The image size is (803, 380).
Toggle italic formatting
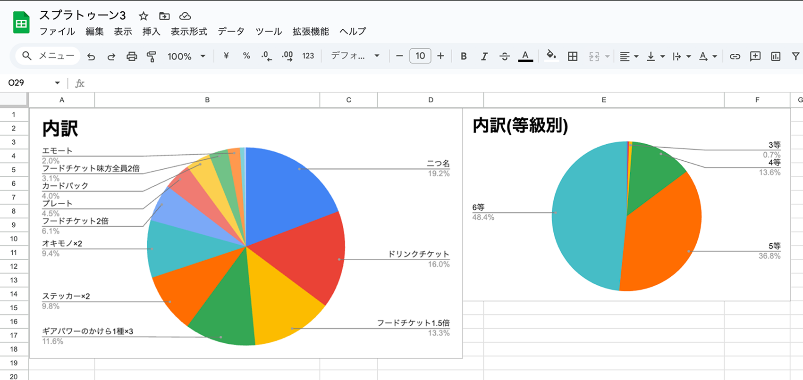[x=484, y=56]
